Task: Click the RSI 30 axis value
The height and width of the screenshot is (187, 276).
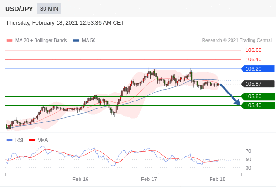Action: pyautogui.click(x=248, y=168)
